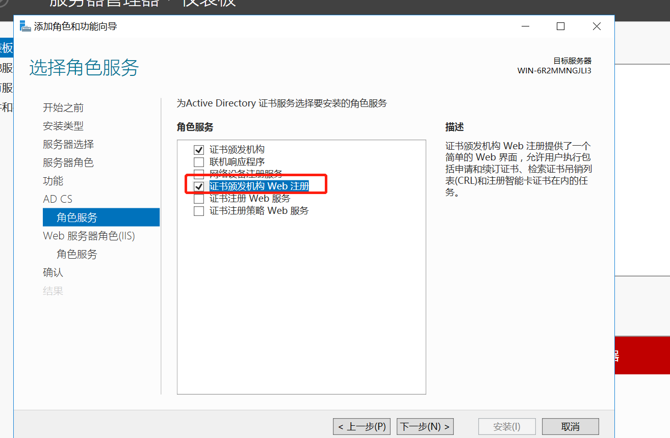Click the 取消 button

570,427
